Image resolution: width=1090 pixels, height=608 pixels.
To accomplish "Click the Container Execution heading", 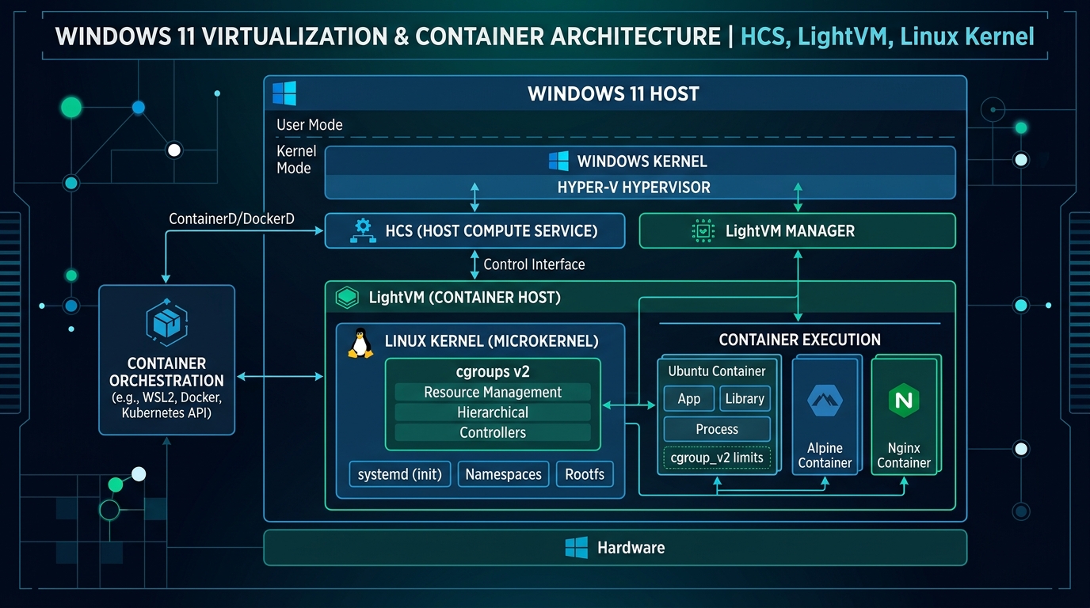I will pos(799,340).
